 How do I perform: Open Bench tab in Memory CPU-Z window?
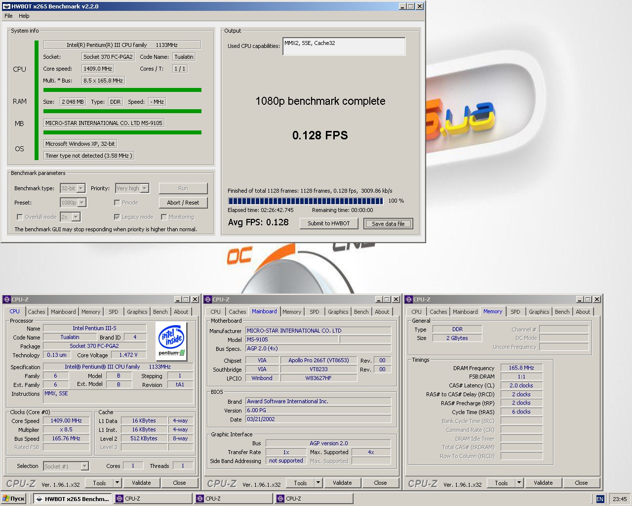point(562,312)
